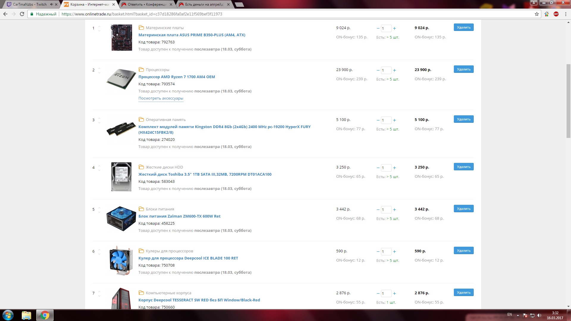571x321 pixels.
Task: Click the vertical page scrollbar thumb
Action: click(568, 101)
